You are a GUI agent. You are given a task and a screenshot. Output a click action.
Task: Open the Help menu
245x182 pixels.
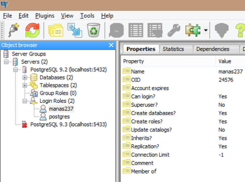(x=107, y=16)
